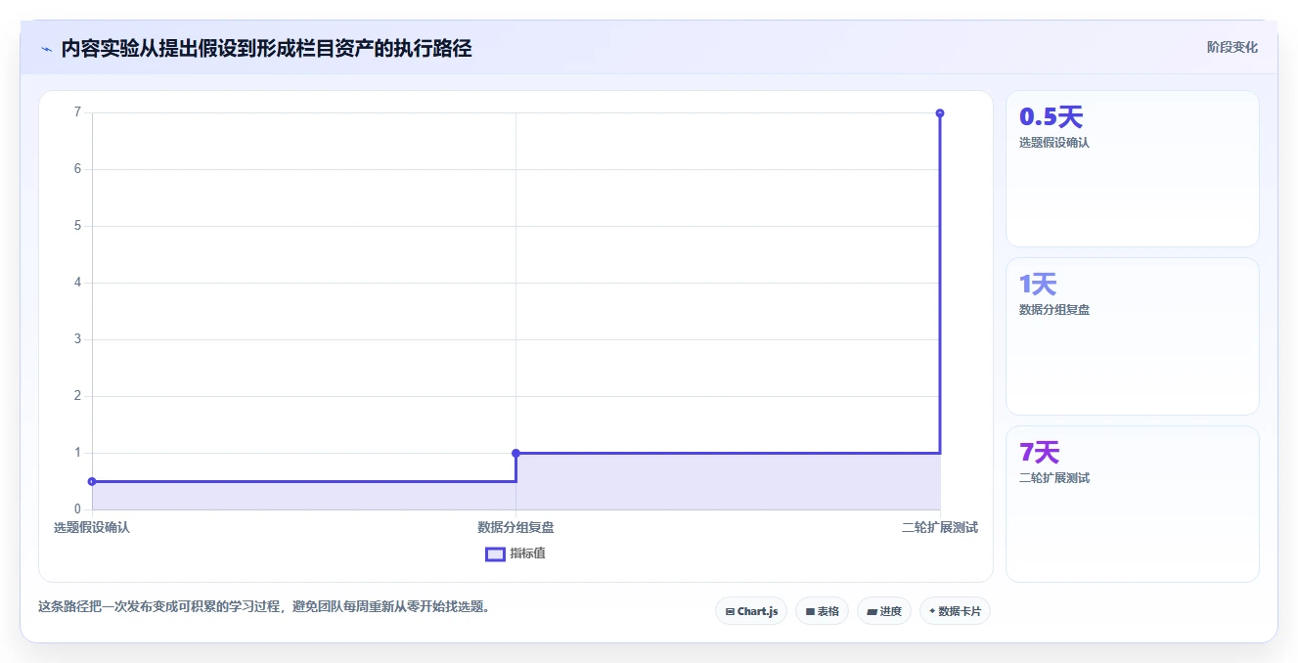The height and width of the screenshot is (663, 1298).
Task: Click the y-axis tick label 7
Action: click(x=77, y=112)
